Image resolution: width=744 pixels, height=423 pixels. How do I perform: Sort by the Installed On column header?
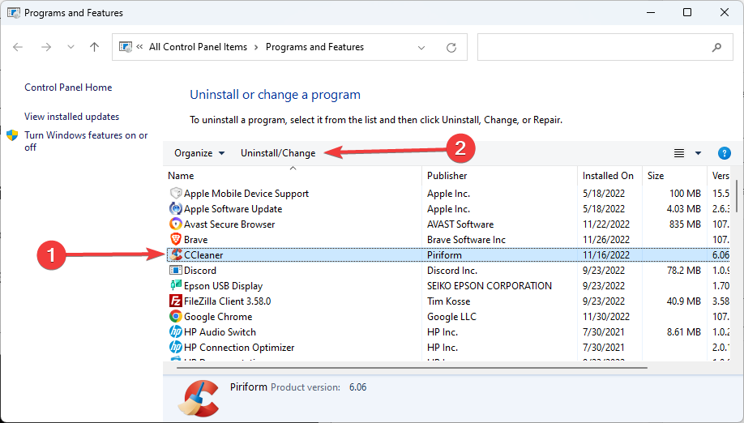pyautogui.click(x=609, y=176)
